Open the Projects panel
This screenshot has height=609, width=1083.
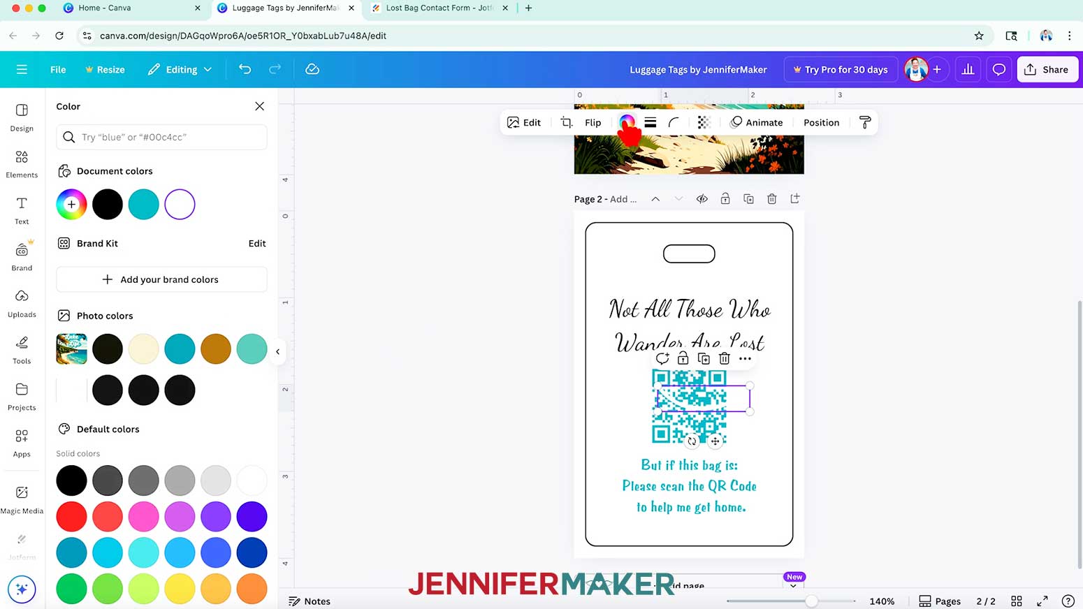tap(22, 396)
